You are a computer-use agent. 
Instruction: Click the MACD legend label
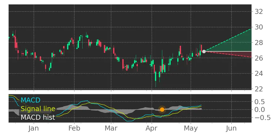pos(31,100)
